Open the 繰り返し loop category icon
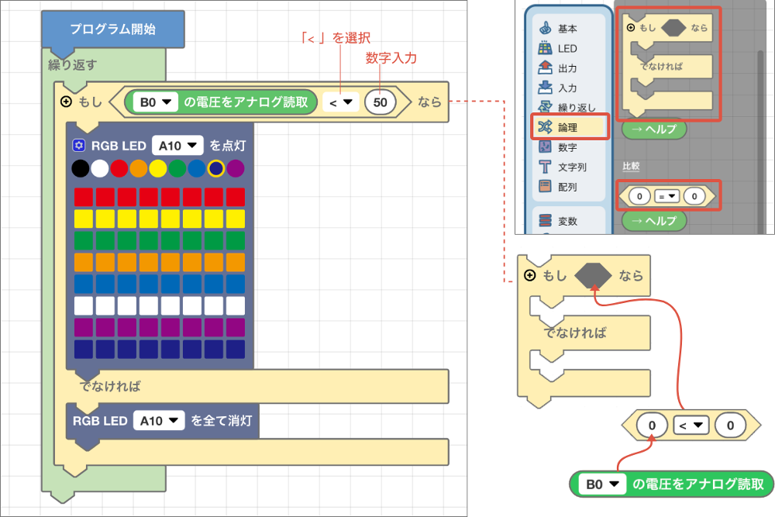 (x=545, y=107)
